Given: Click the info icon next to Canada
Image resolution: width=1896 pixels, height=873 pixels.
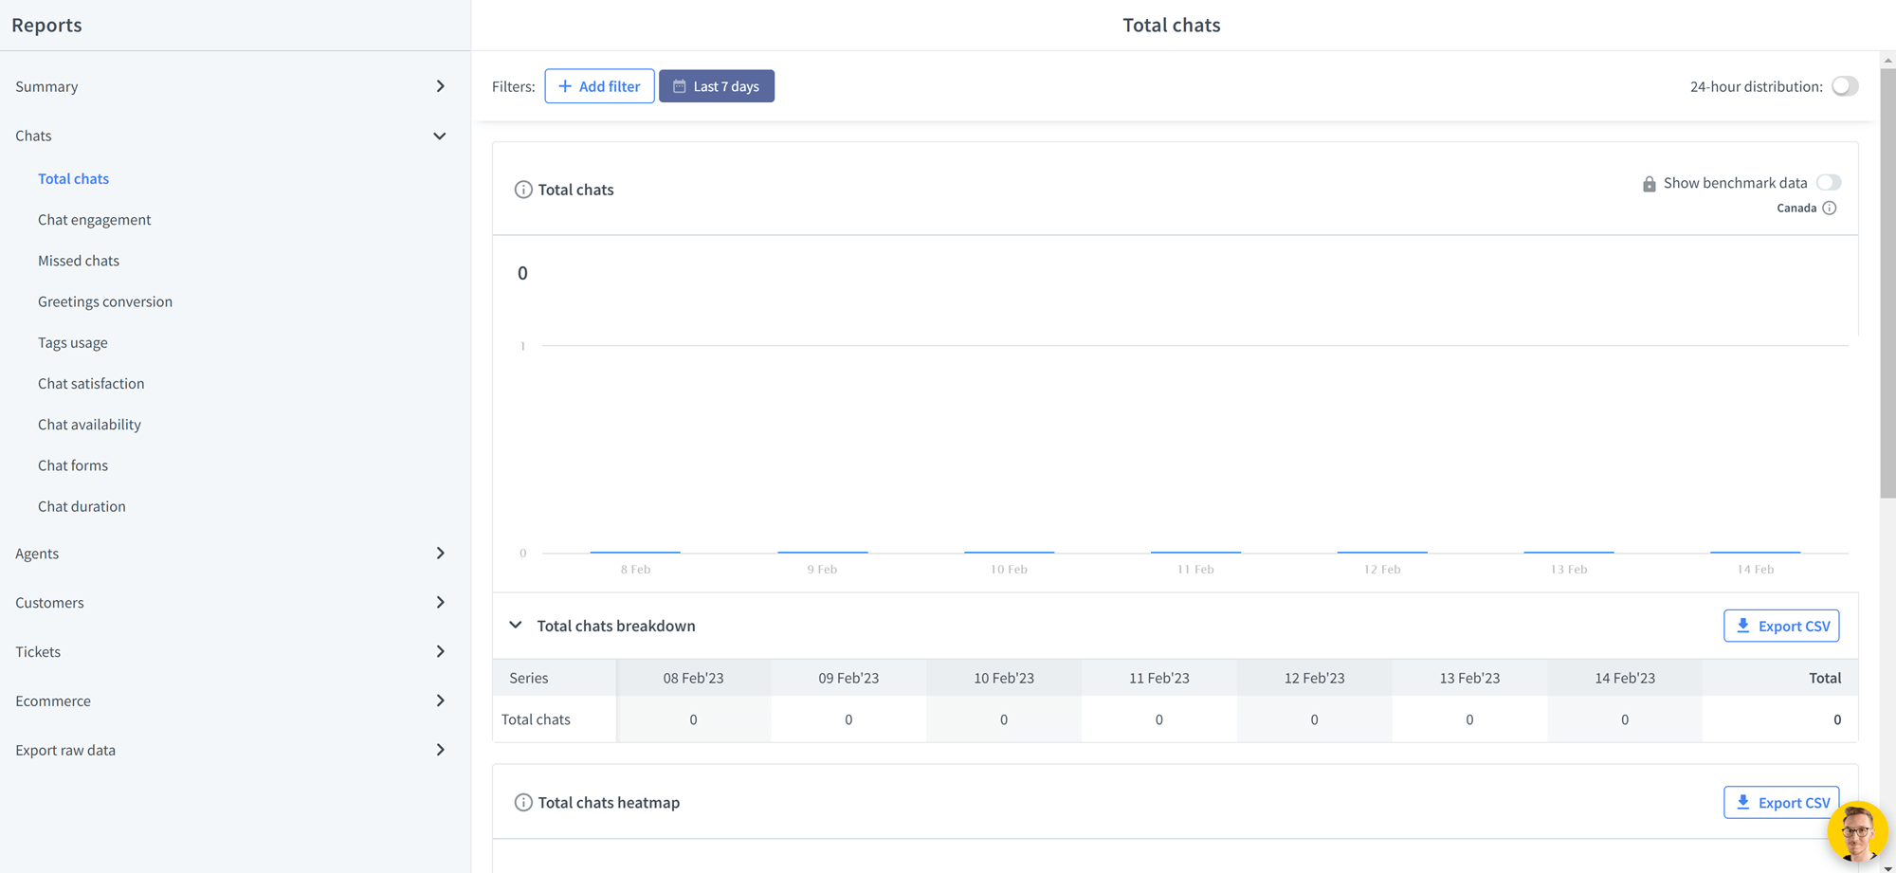Looking at the screenshot, I should [x=1832, y=208].
